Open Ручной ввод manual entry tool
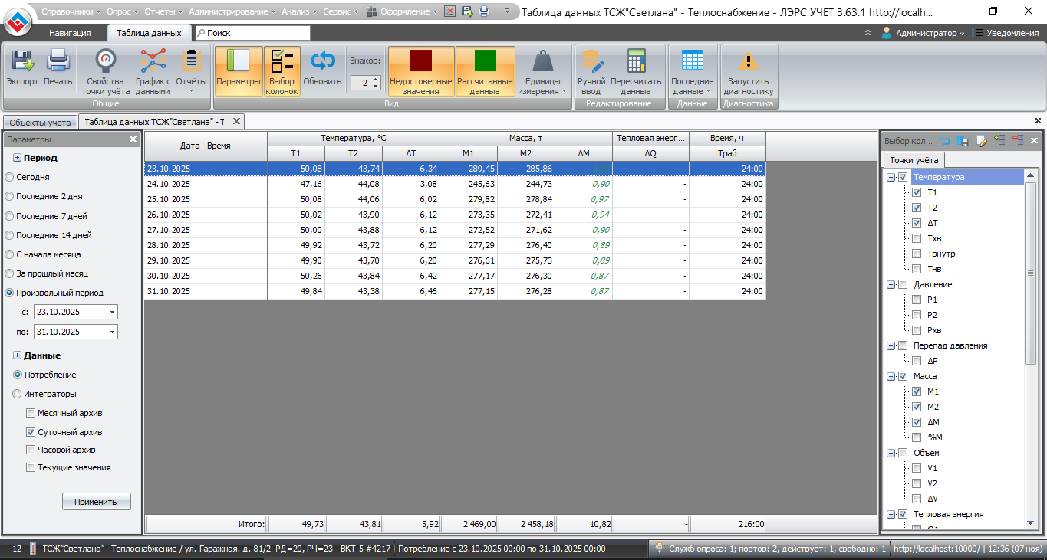 pyautogui.click(x=591, y=61)
